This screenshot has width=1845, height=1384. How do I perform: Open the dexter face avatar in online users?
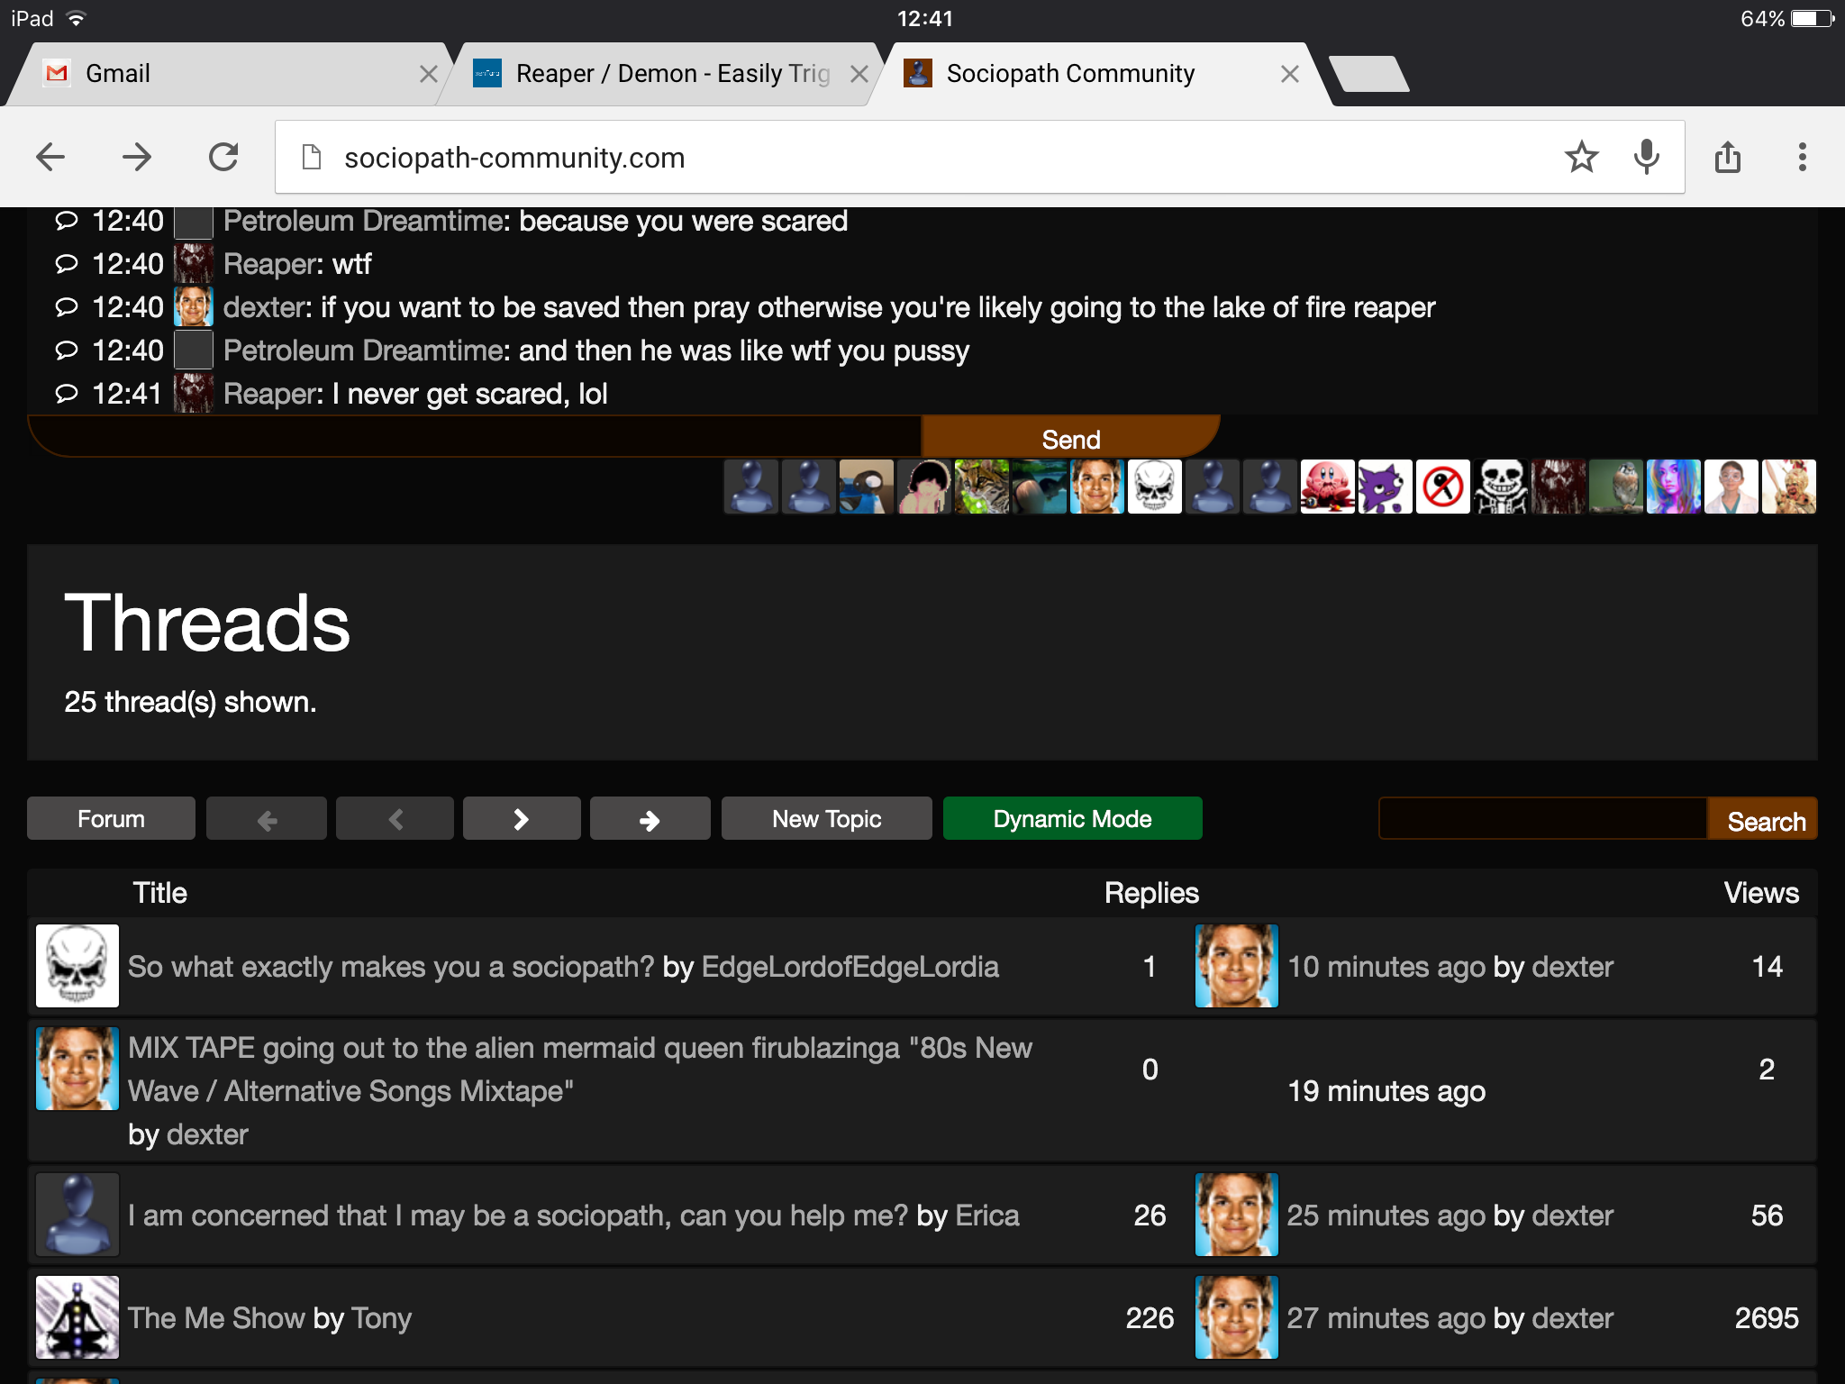click(1096, 487)
